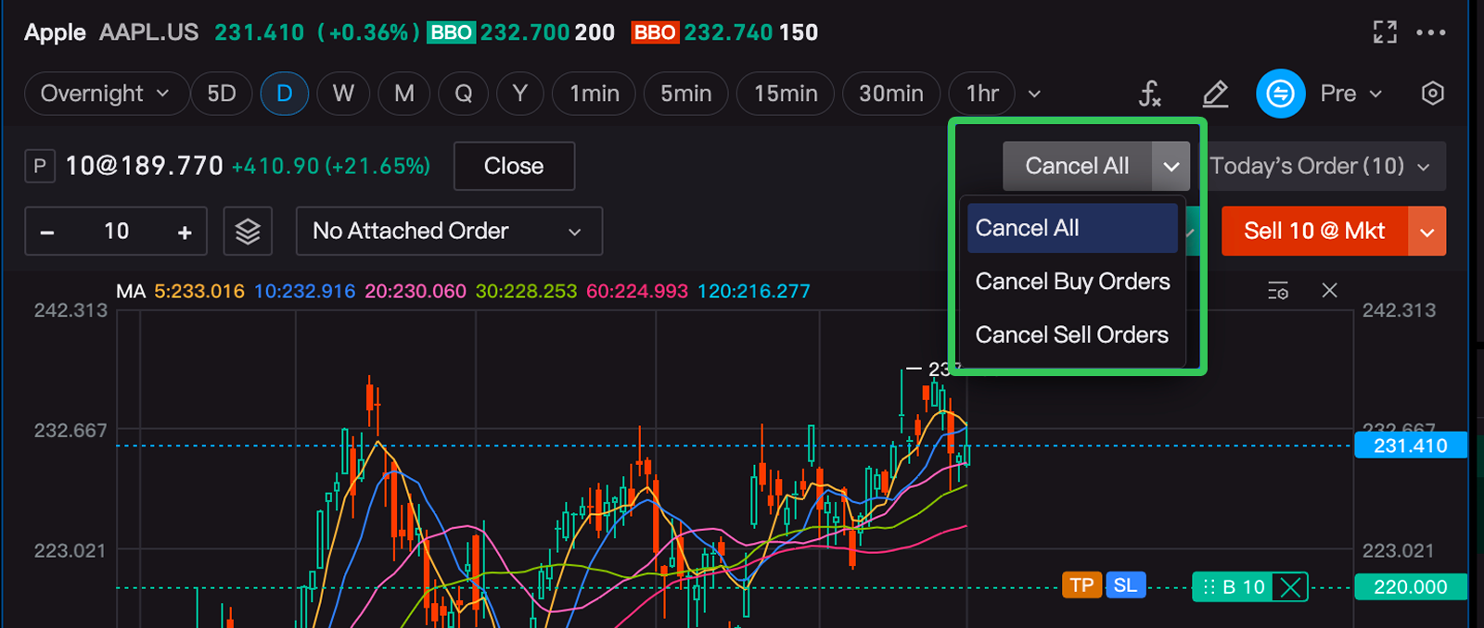Viewport: 1484px width, 628px height.
Task: Open the MA indicator settings icon
Action: pyautogui.click(x=1278, y=291)
